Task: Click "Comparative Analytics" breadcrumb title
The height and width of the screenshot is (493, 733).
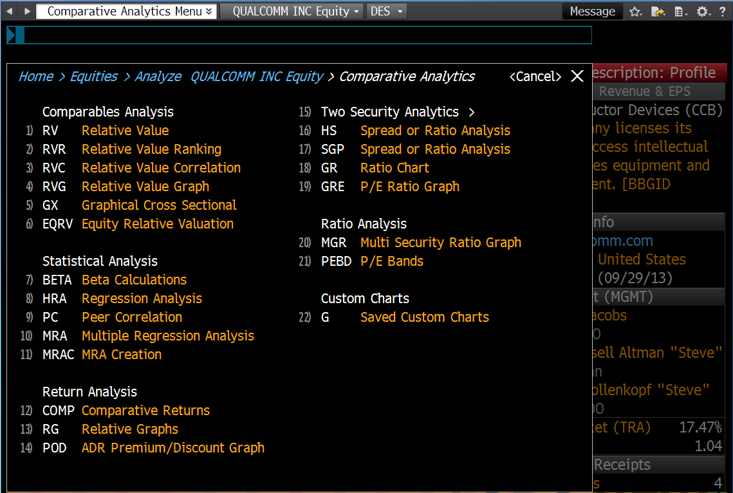Action: (x=407, y=76)
